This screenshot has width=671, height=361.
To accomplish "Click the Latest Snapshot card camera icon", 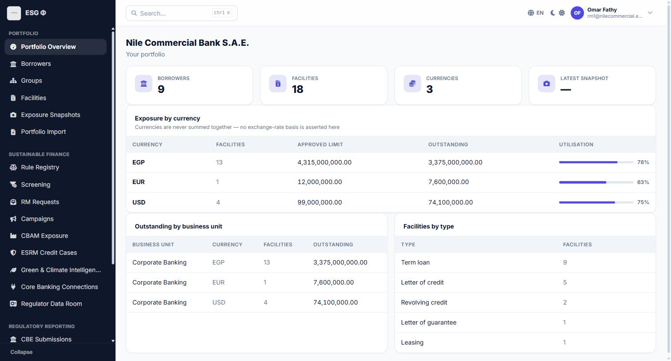I will pos(547,84).
